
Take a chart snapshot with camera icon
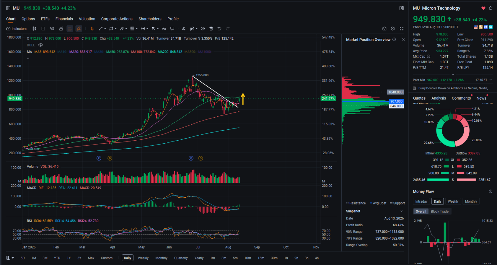[x=384, y=29]
